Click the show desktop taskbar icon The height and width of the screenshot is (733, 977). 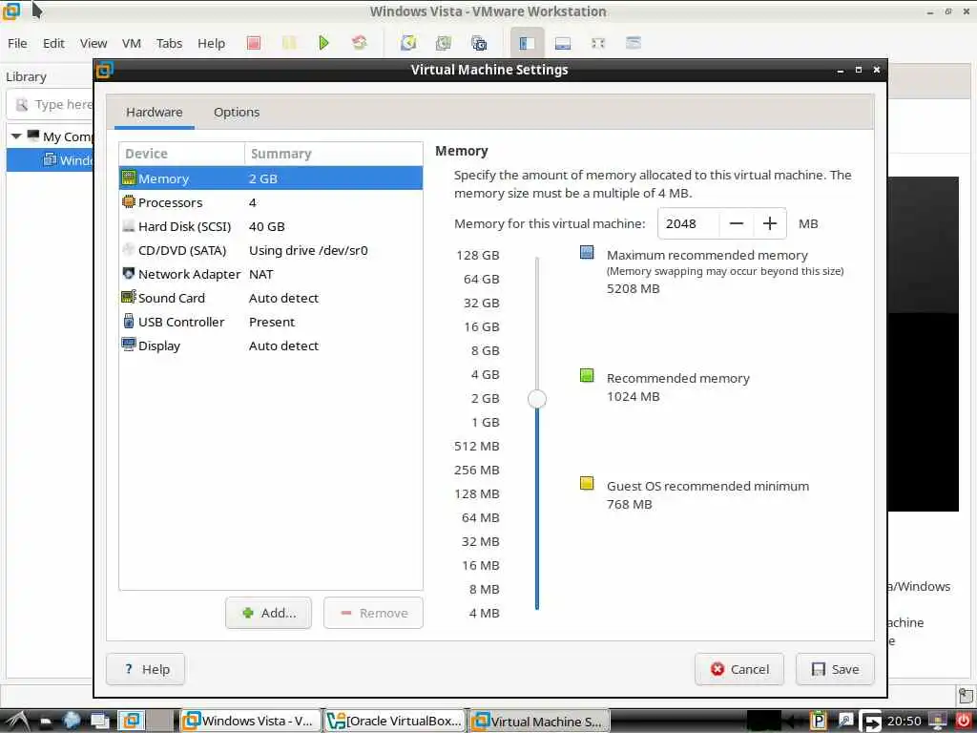click(x=99, y=722)
